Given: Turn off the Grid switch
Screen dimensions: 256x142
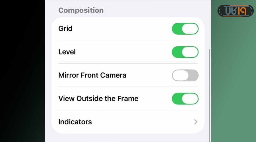Looking at the screenshot, I should pos(185,29).
